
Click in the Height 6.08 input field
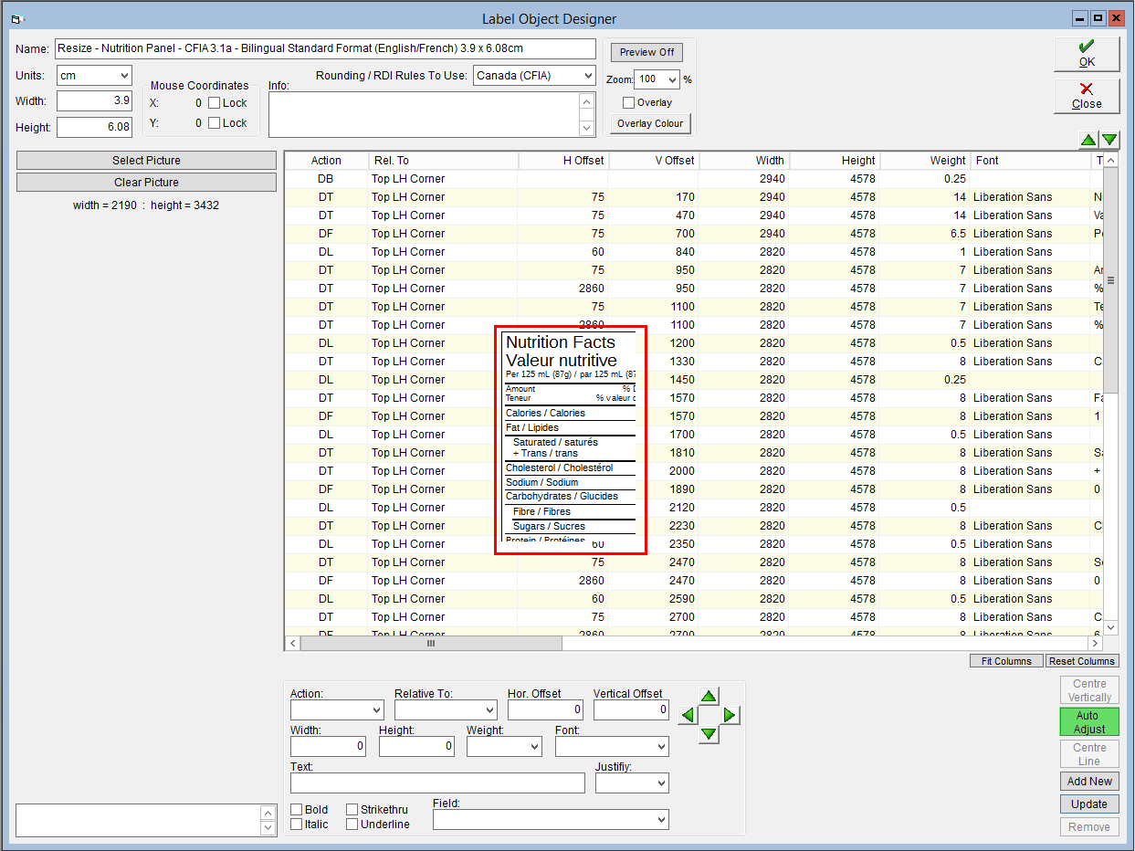[94, 127]
